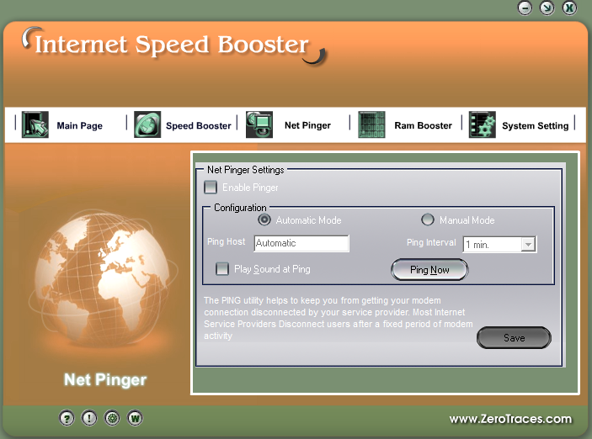The height and width of the screenshot is (439, 592).
Task: Click the Ram Booster memory chip icon
Action: (x=371, y=124)
